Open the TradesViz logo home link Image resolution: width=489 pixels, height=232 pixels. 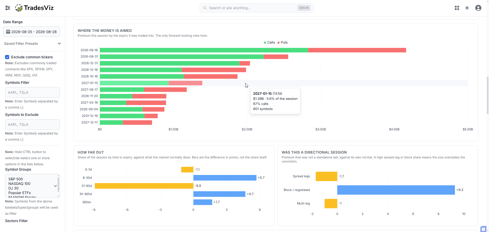point(34,8)
